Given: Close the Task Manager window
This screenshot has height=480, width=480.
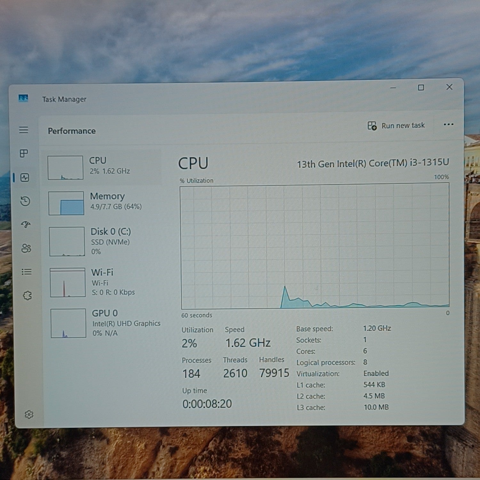Looking at the screenshot, I should (449, 87).
